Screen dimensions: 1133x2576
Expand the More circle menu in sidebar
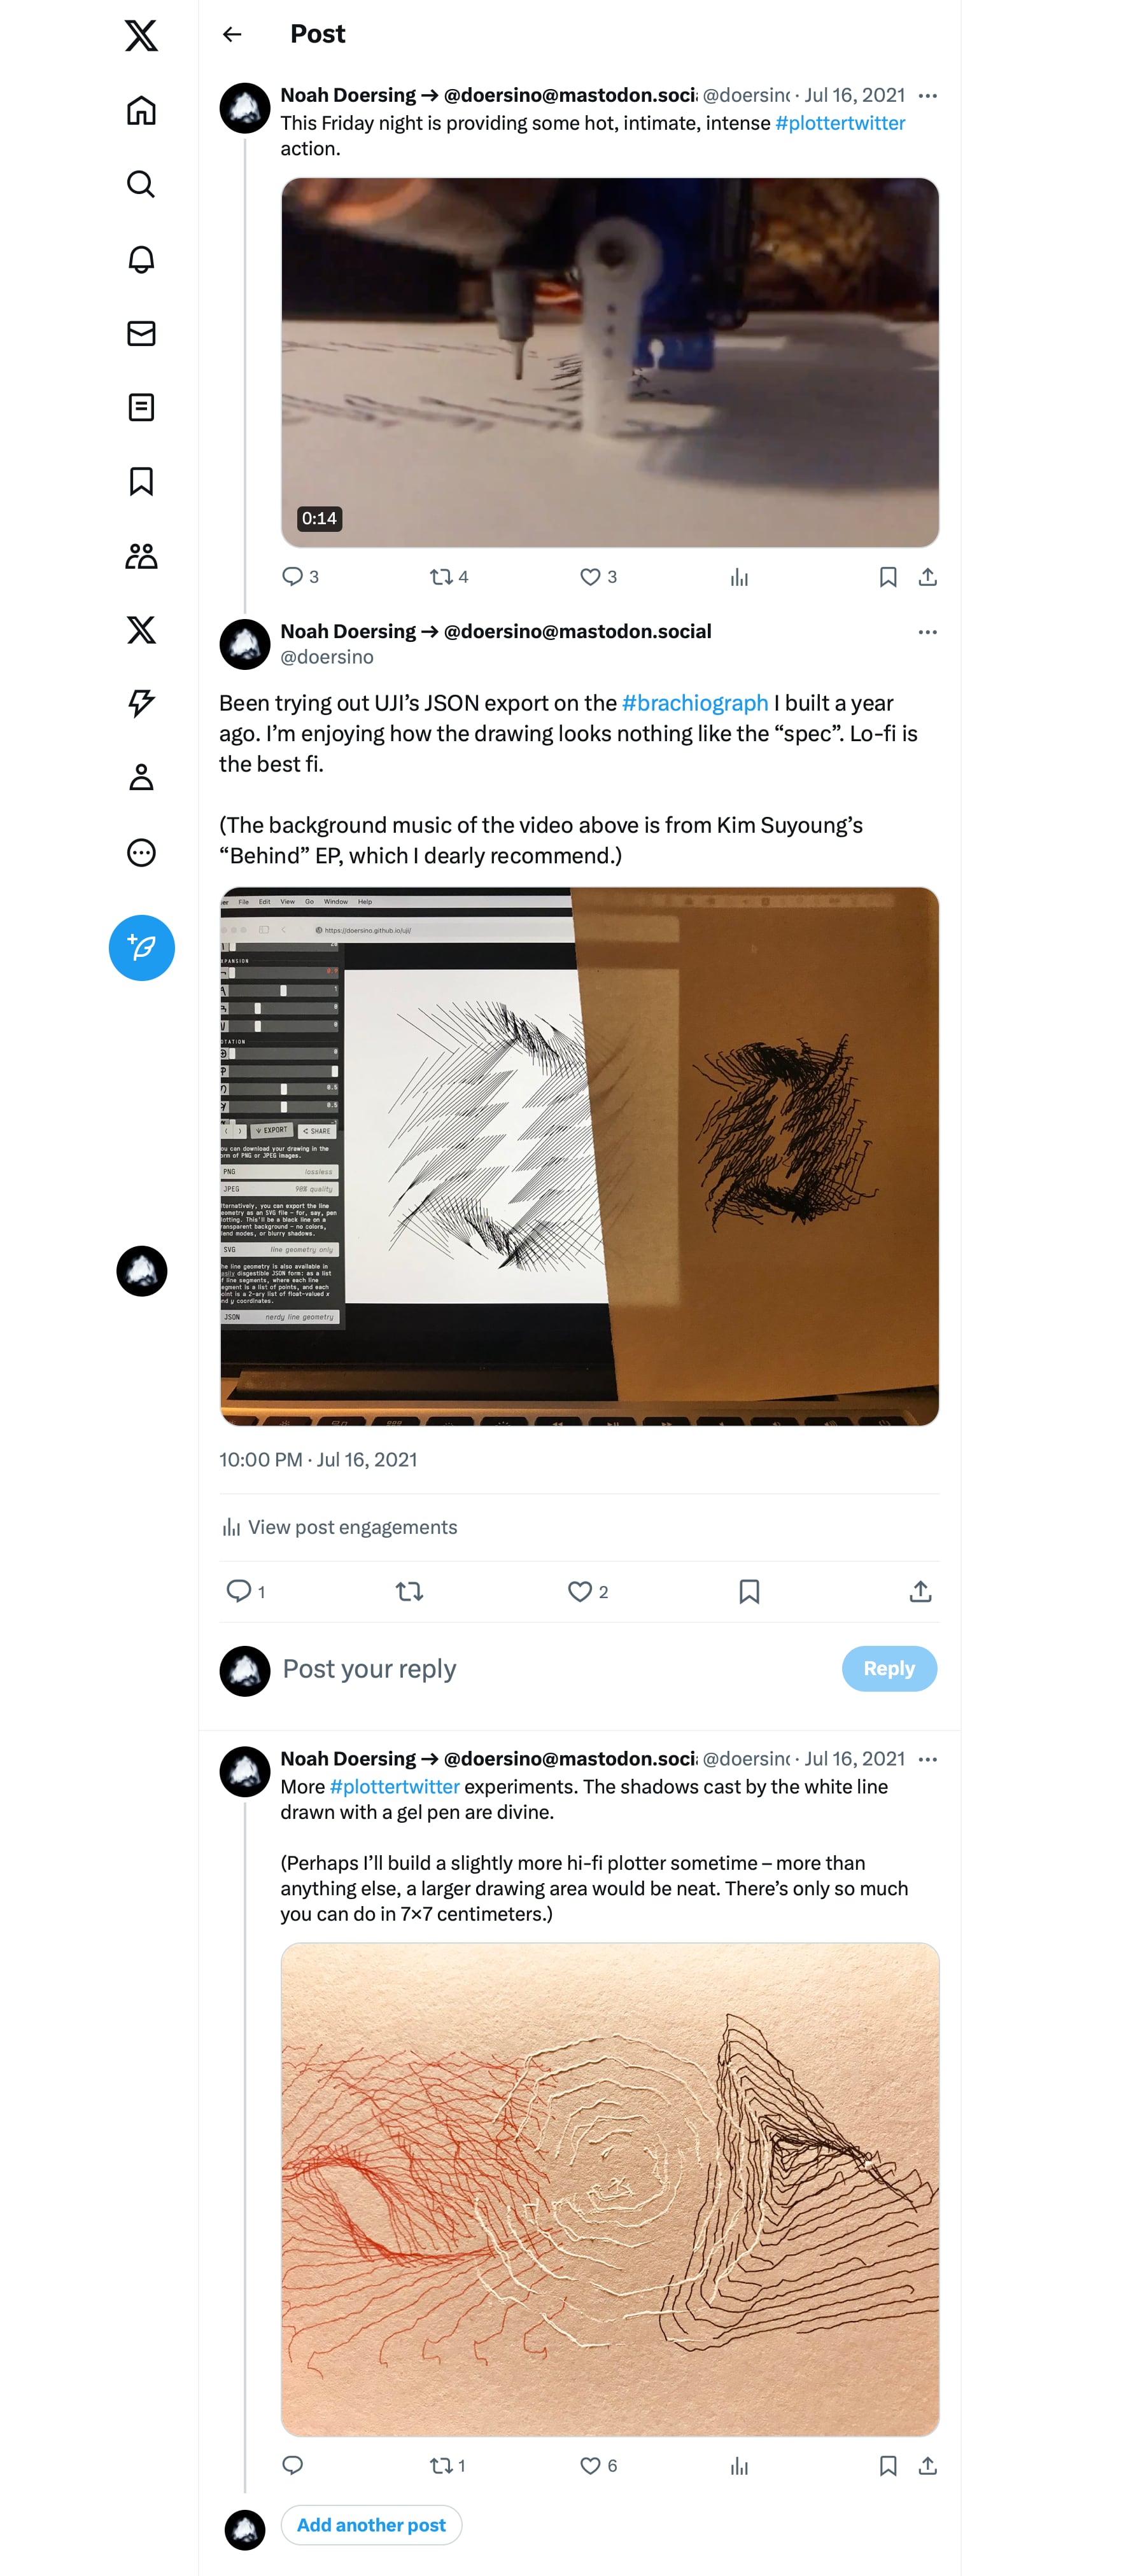pyautogui.click(x=141, y=852)
